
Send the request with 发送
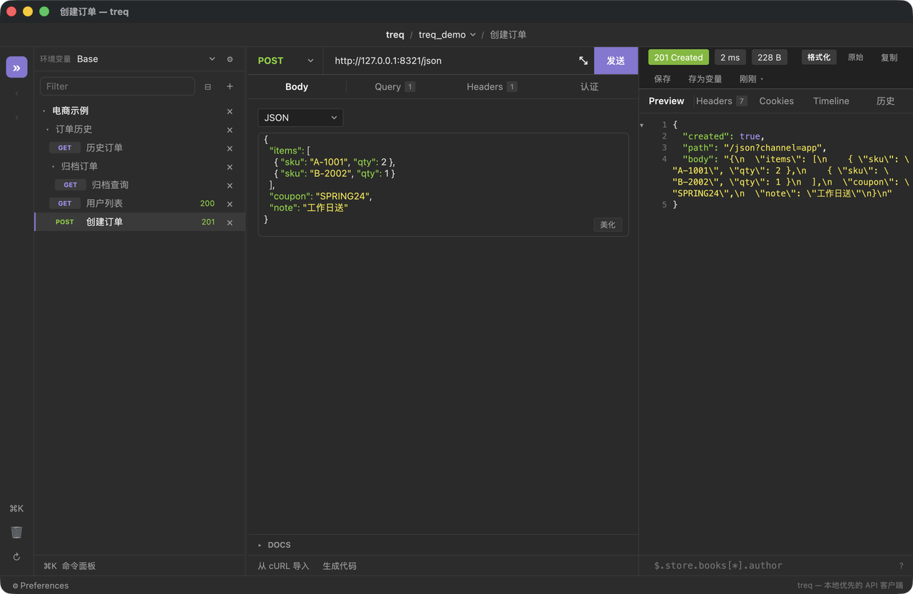pyautogui.click(x=616, y=61)
